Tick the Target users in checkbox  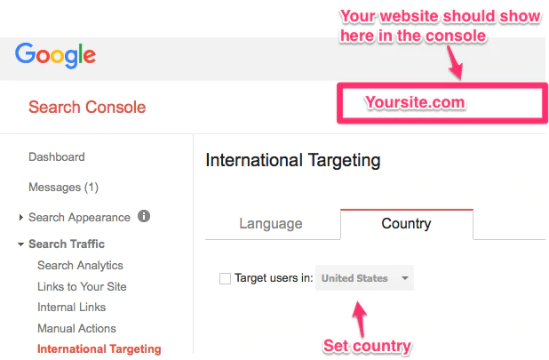pyautogui.click(x=225, y=279)
